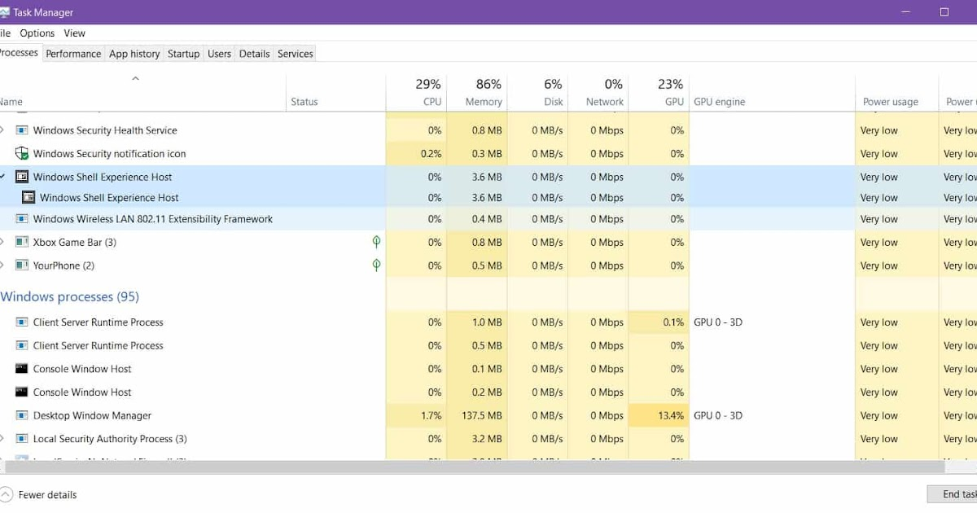Click the 3.2 MB memory cell

tap(477, 439)
